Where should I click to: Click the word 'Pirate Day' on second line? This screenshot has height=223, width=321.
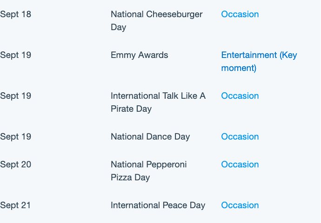click(131, 109)
